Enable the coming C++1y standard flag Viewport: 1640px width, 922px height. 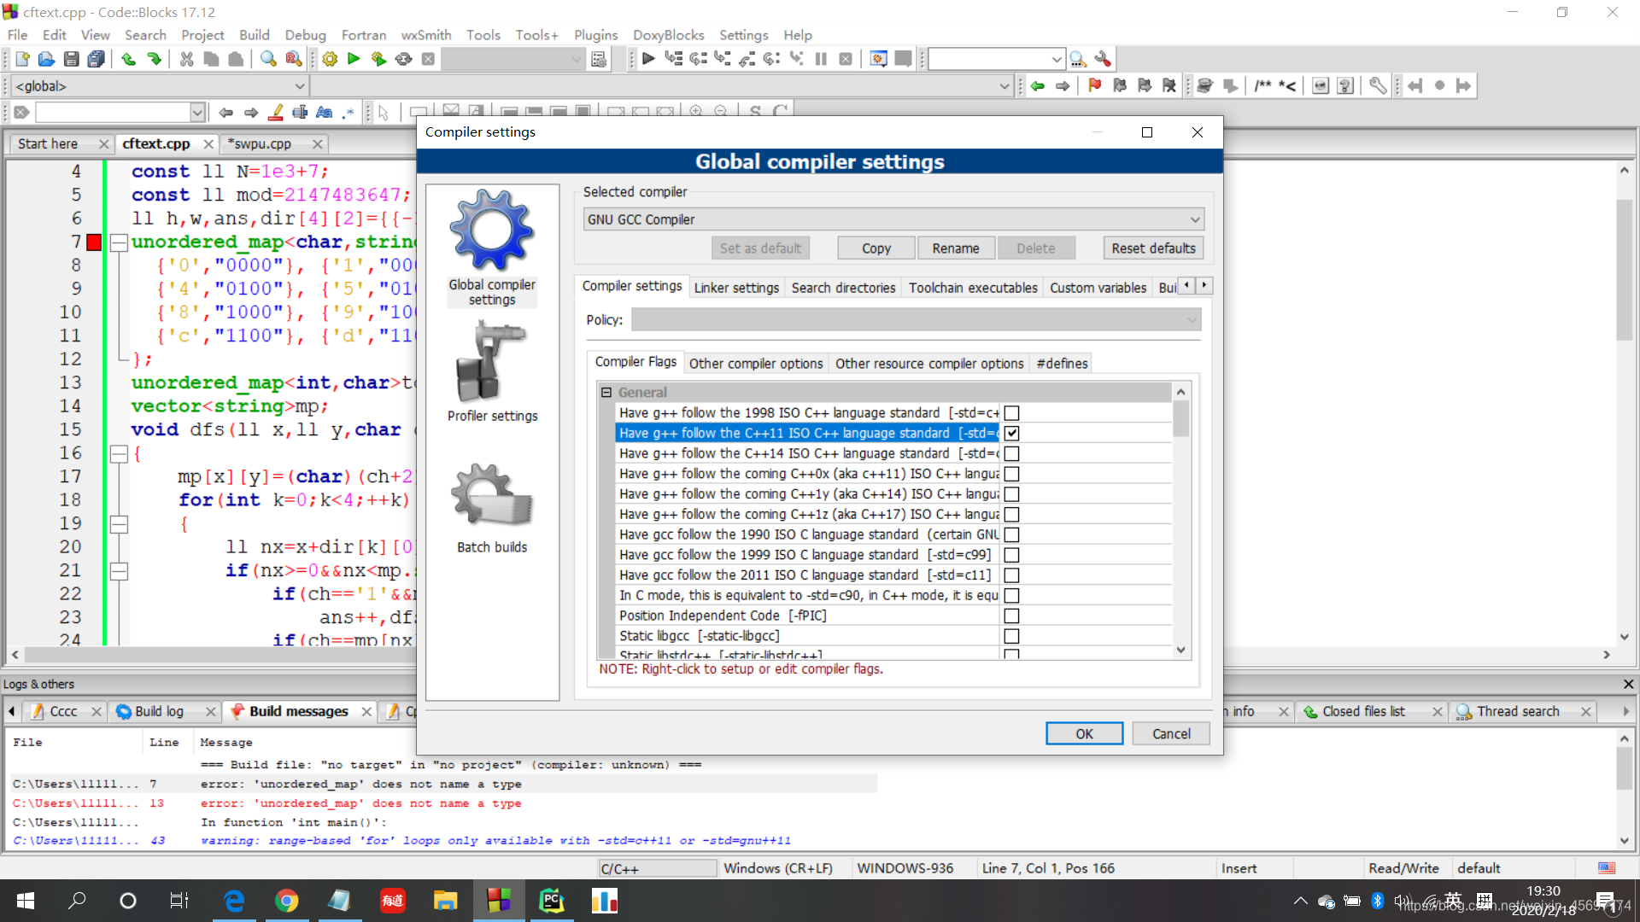(x=1011, y=494)
